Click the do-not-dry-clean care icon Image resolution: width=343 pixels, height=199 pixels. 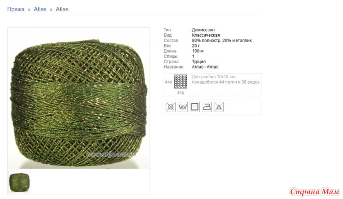click(171, 107)
